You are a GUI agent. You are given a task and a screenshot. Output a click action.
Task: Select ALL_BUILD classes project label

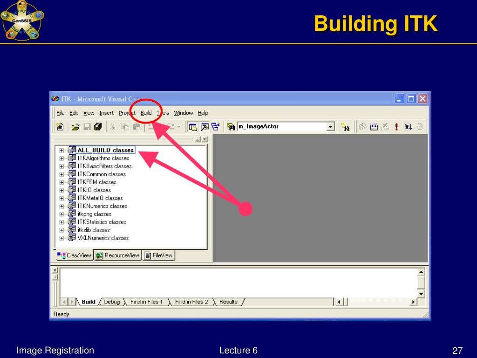click(x=105, y=150)
